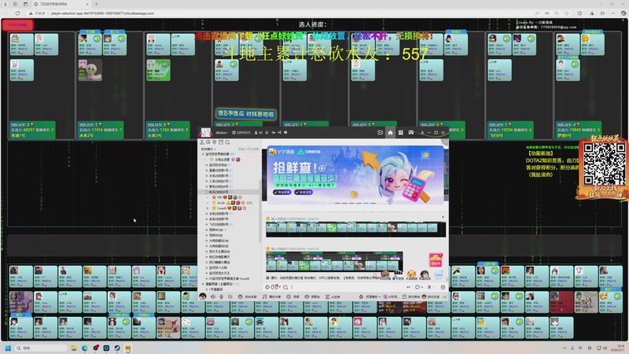Click second checkmark button on banner
The height and width of the screenshot is (354, 629).
pos(303,192)
